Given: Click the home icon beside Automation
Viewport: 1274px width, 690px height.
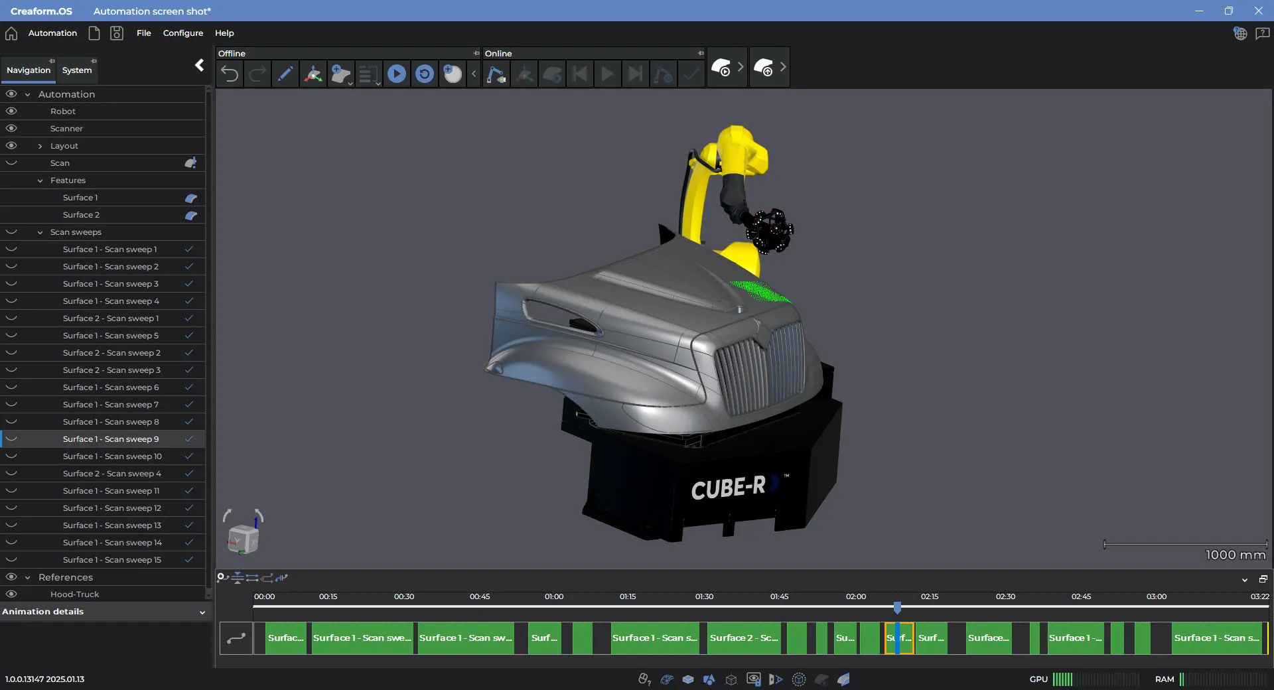Looking at the screenshot, I should [x=11, y=33].
